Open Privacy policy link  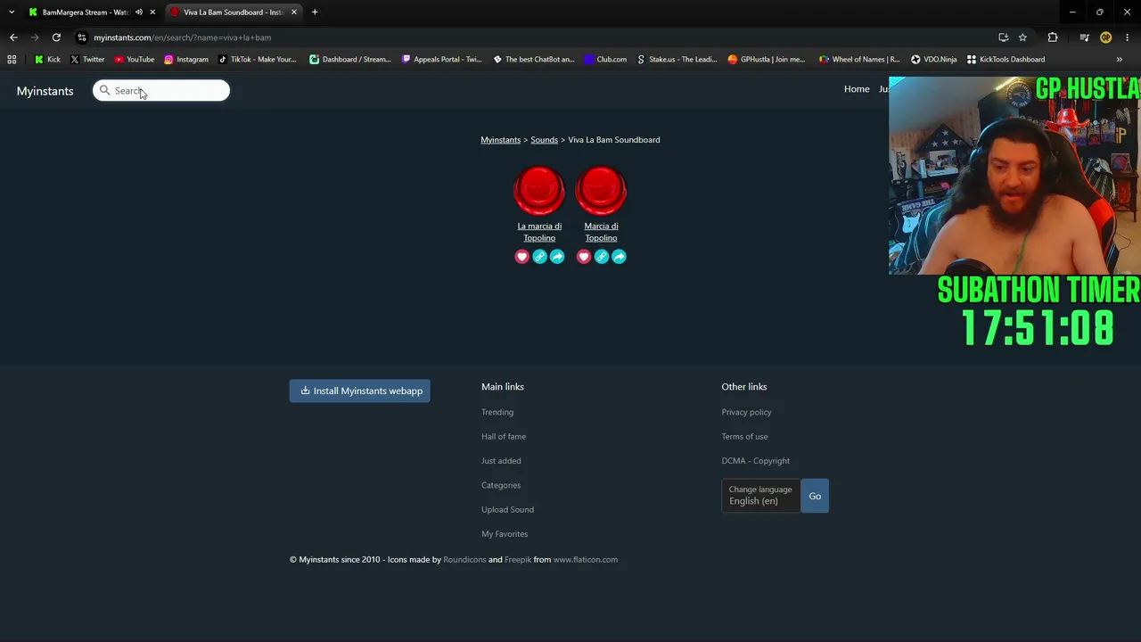point(746,412)
